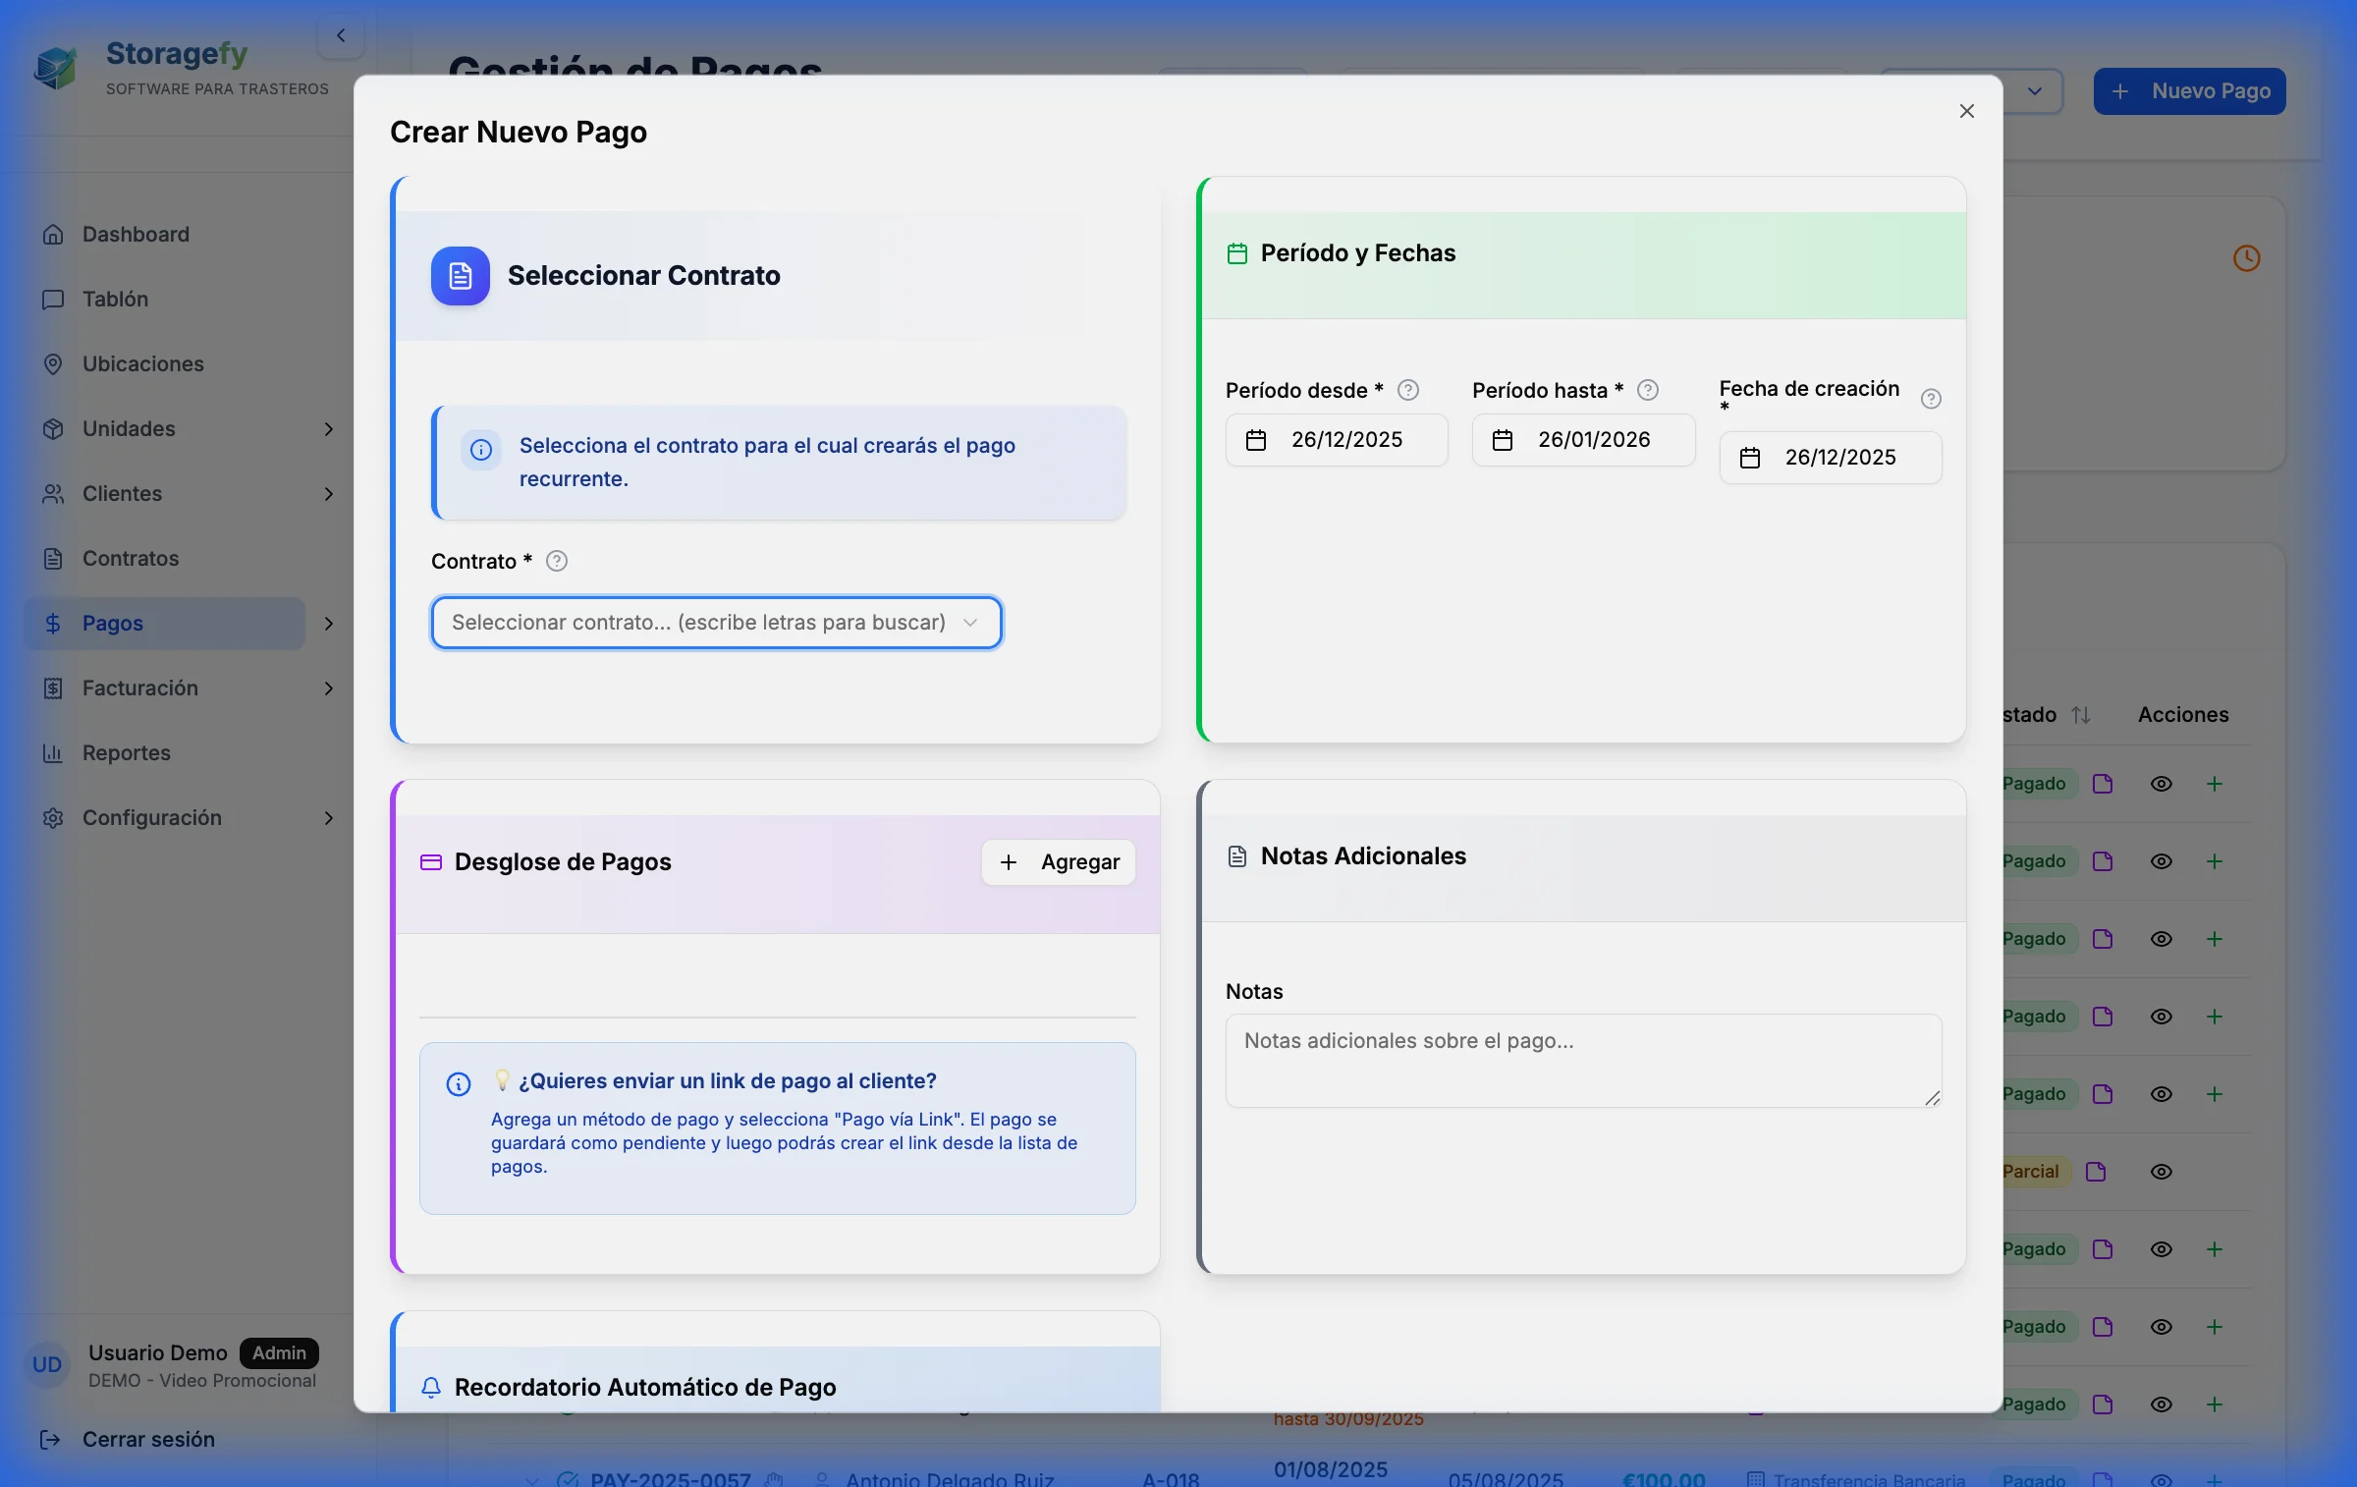
Task: Expand the Facturación sidebar submenu arrow
Action: click(x=329, y=688)
